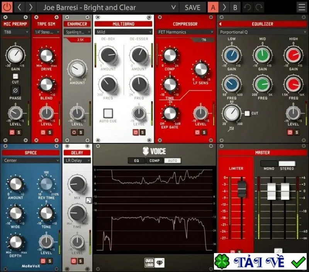The image size is (309, 272).
Task: Select the COMP voice tab
Action: click(154, 161)
